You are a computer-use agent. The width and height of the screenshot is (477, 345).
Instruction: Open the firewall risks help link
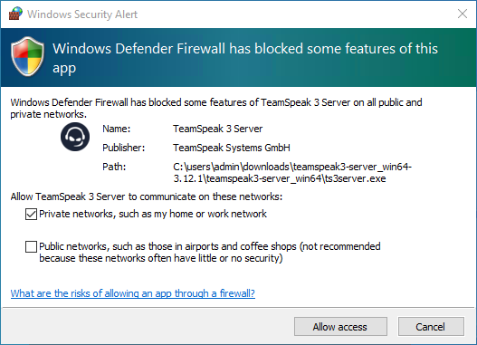point(133,293)
